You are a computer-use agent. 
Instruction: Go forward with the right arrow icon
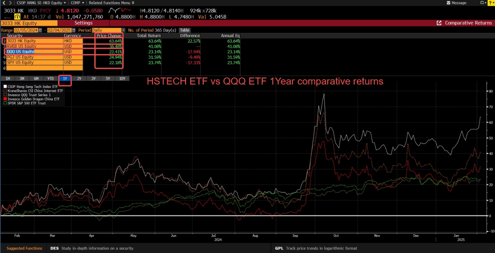(x=10, y=3)
